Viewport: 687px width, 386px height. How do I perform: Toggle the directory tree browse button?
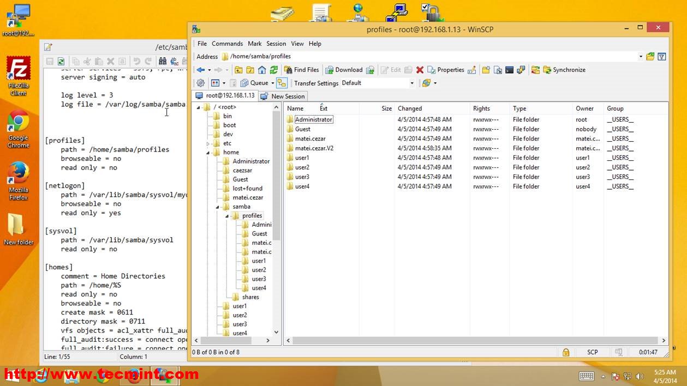pos(282,83)
